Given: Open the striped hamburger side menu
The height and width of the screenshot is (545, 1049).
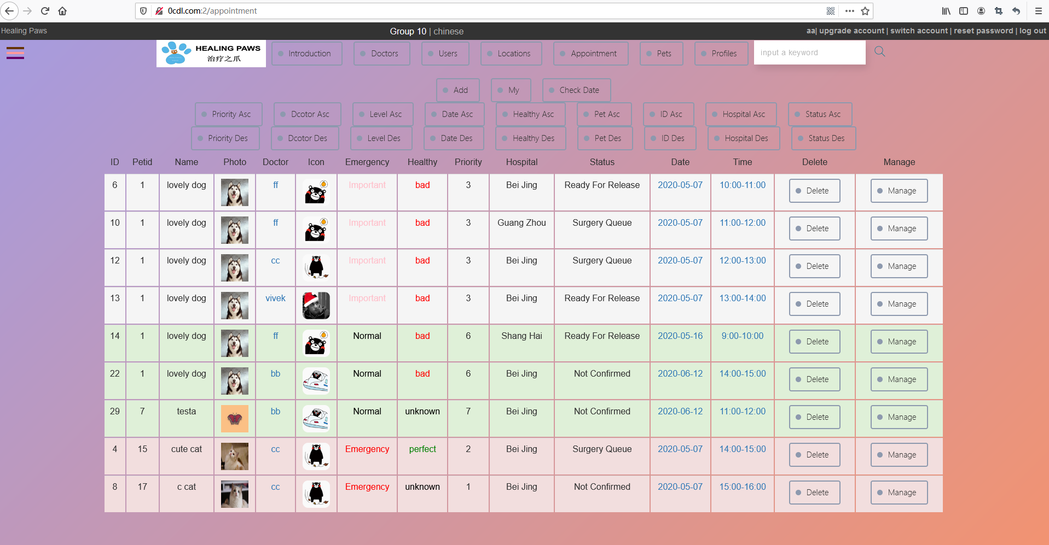Looking at the screenshot, I should (15, 53).
